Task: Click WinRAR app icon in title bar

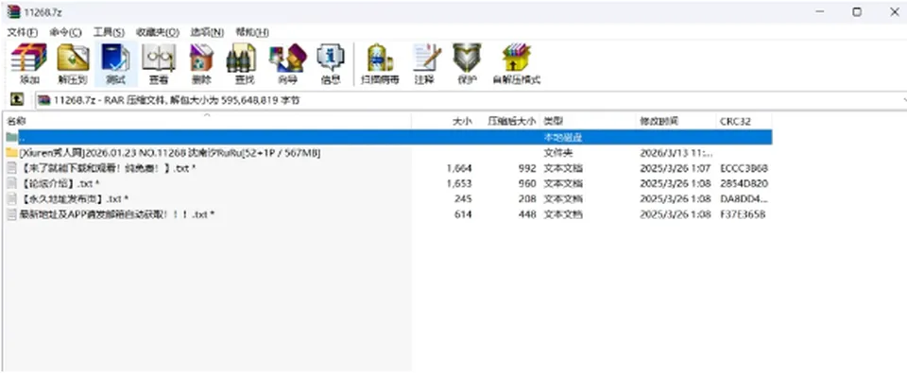Action: (x=13, y=11)
